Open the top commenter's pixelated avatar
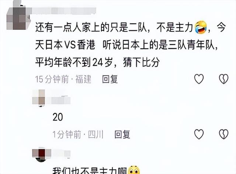236x174 pixels. tap(18, 17)
